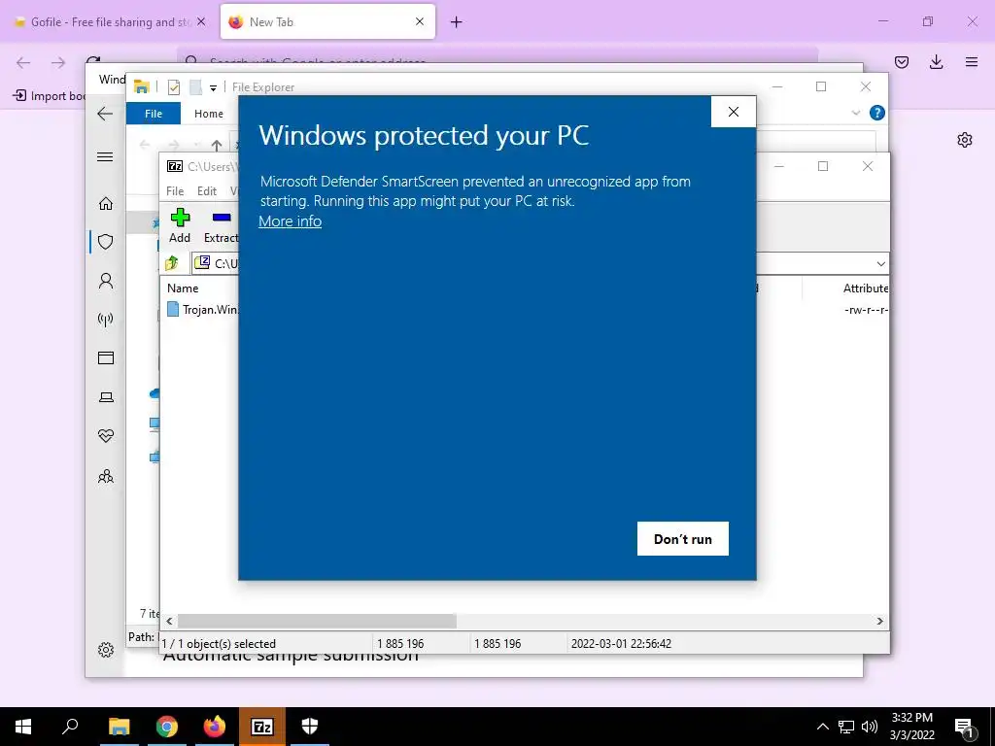Image resolution: width=995 pixels, height=746 pixels.
Task: Open the Firefox downloads panel
Action: pos(936,62)
